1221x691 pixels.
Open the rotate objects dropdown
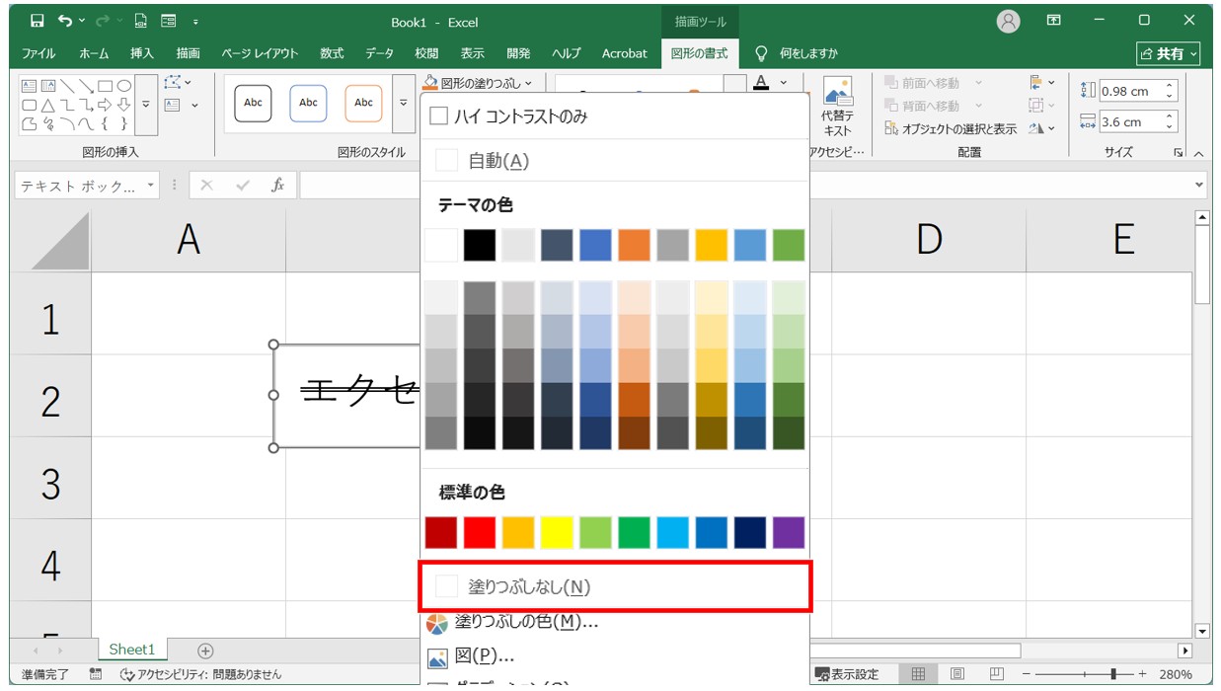coord(1042,128)
